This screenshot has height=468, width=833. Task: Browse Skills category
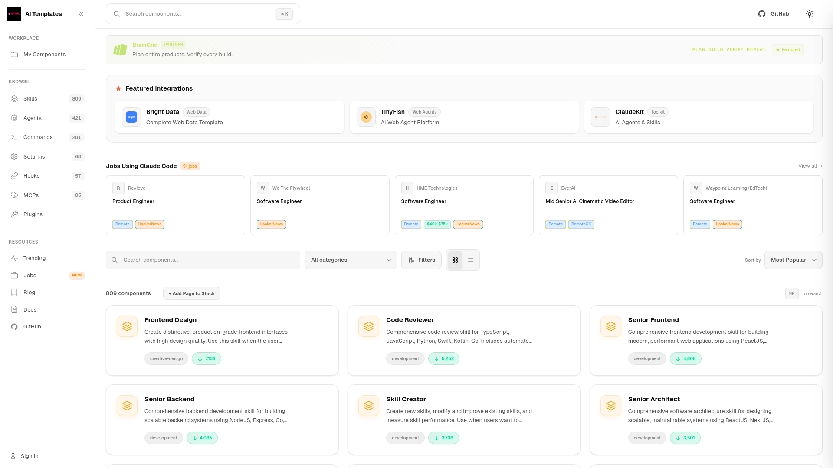(x=47, y=99)
